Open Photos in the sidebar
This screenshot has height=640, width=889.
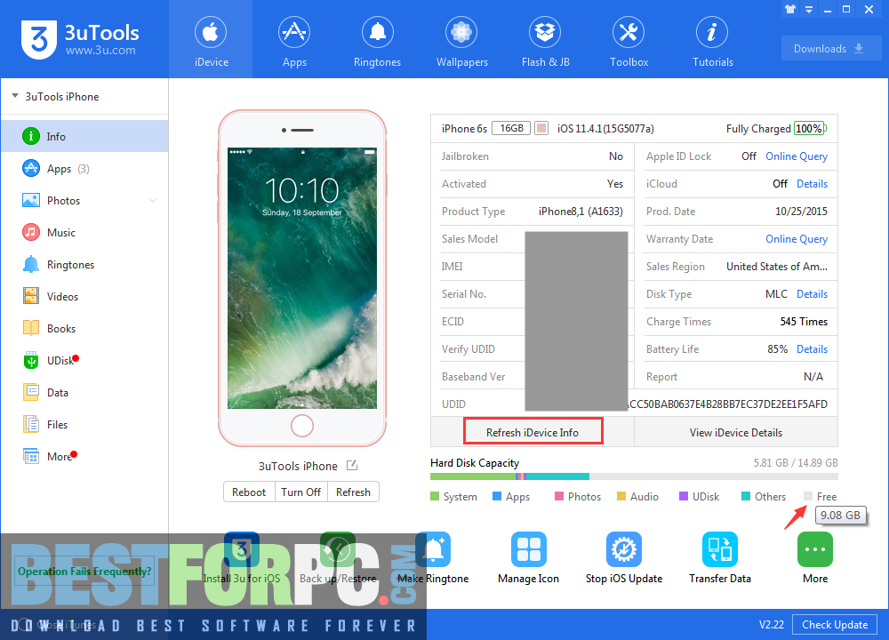(x=84, y=200)
